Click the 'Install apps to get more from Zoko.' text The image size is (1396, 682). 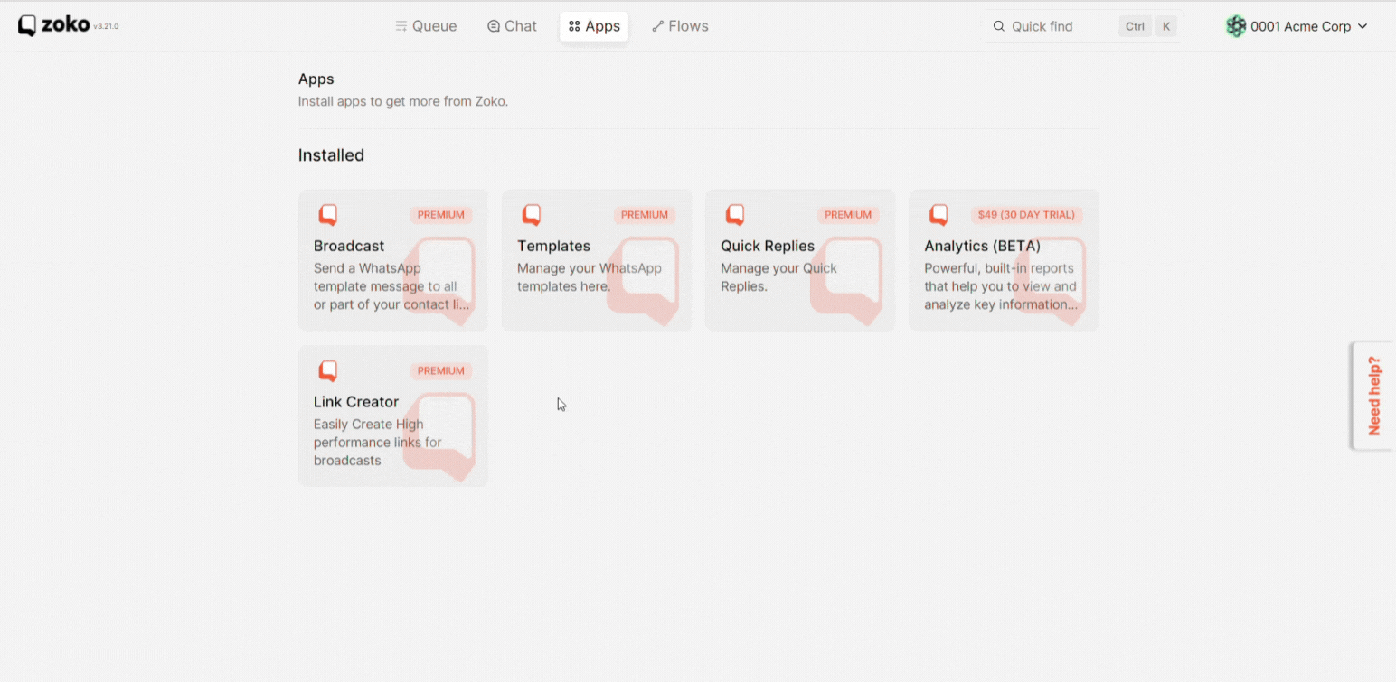click(403, 101)
